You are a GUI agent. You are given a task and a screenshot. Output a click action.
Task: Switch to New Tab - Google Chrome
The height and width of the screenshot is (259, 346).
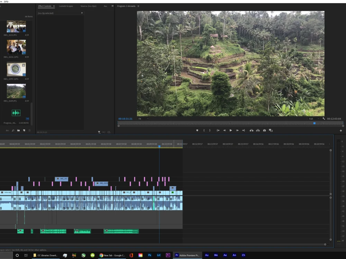click(x=112, y=255)
